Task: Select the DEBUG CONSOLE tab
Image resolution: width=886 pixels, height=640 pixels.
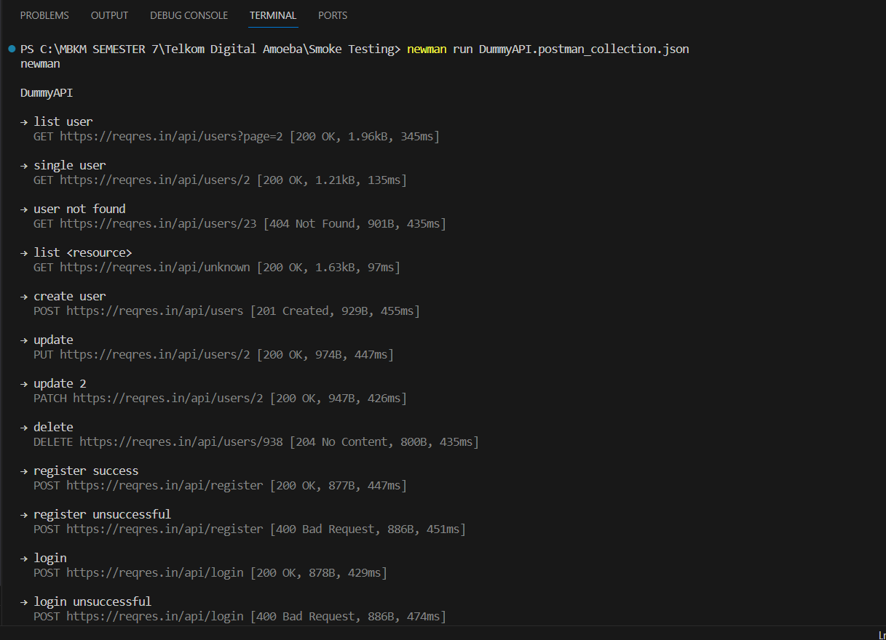Action: (x=189, y=15)
